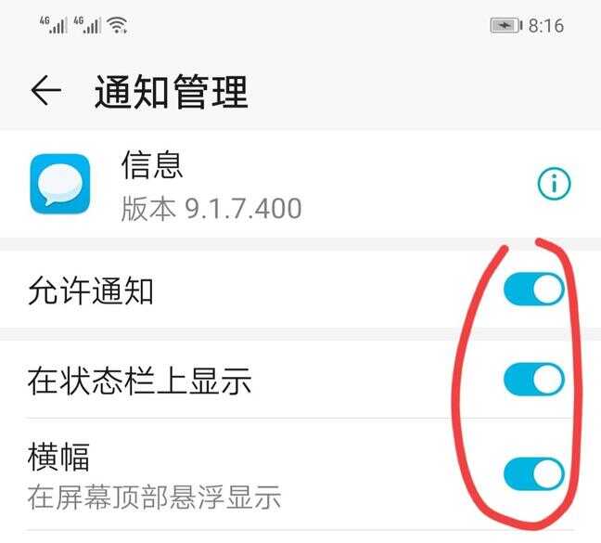
Task: Tap the second 4G signal bars icon
Action: pyautogui.click(x=87, y=25)
